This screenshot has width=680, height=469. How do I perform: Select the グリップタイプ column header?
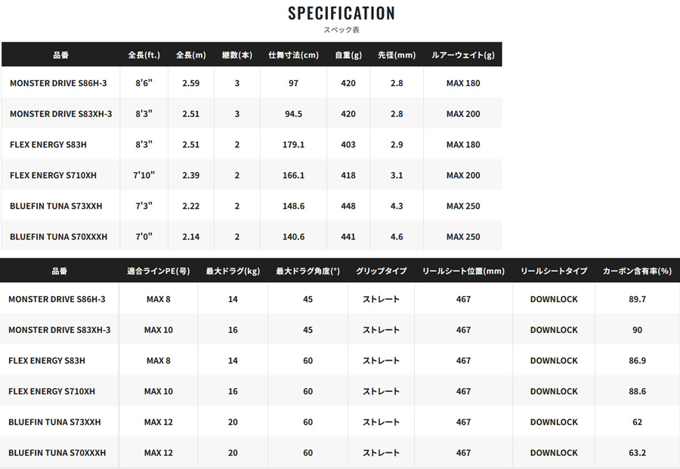tap(381, 270)
